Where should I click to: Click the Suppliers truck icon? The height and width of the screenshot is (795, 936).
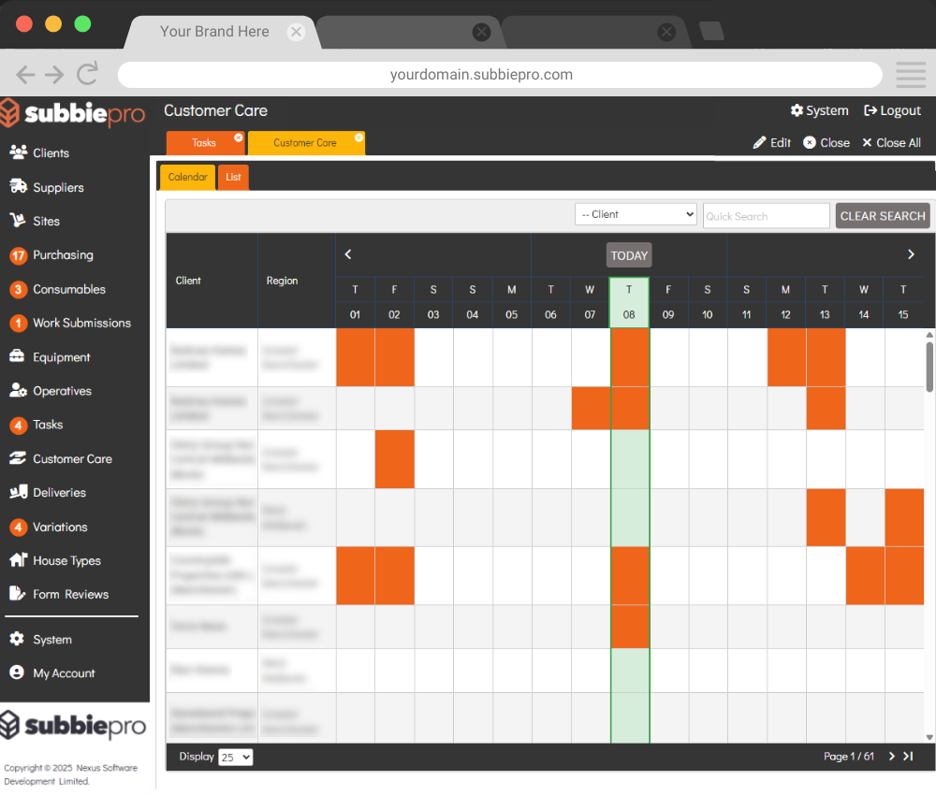[x=18, y=187]
